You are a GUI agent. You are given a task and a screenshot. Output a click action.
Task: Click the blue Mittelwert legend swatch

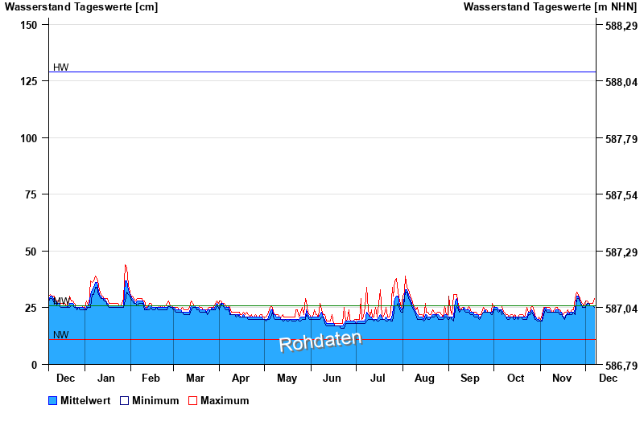pyautogui.click(x=53, y=400)
